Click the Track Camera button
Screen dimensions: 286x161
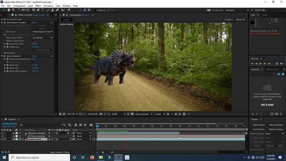point(258,125)
